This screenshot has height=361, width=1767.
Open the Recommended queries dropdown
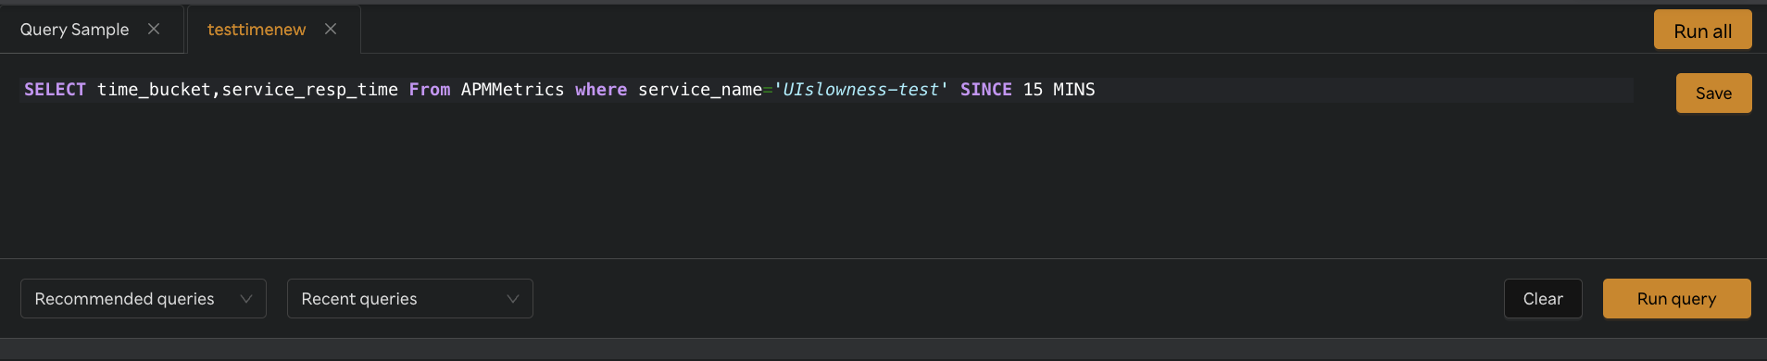[x=144, y=298]
